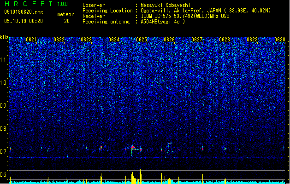This screenshot has height=184, width=290.
Task: Click the 0.7 kHz axis label
Action: 4,152
